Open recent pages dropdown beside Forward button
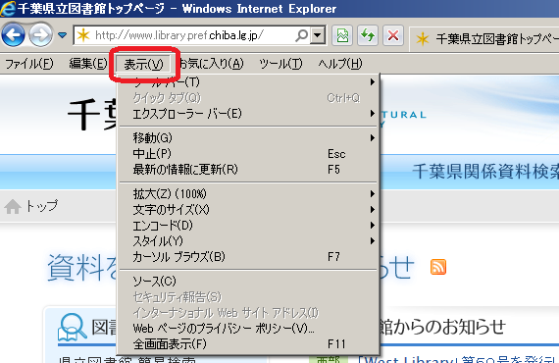The image size is (559, 363). click(63, 35)
